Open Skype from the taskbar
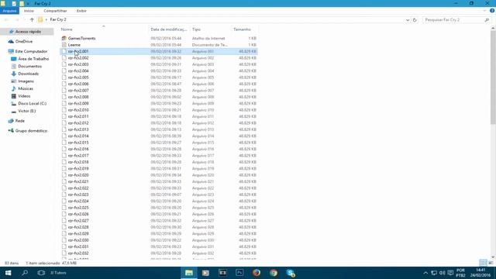Viewport: 496px width, 279px height. coord(291,273)
